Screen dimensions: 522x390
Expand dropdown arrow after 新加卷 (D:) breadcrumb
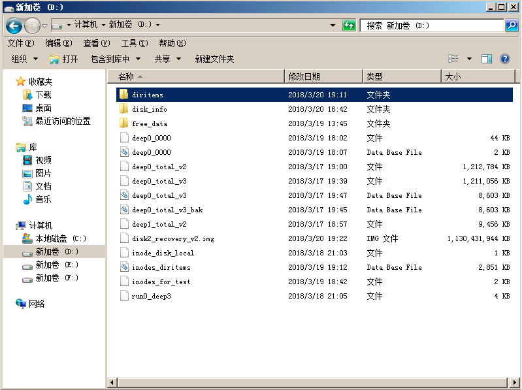tap(157, 25)
